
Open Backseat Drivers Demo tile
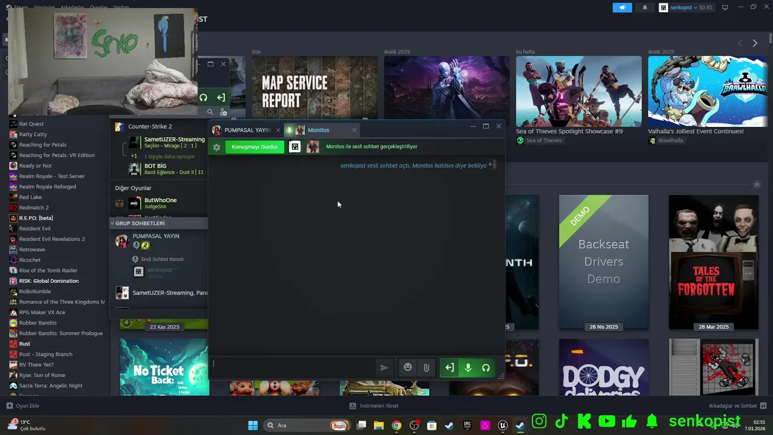pos(603,262)
